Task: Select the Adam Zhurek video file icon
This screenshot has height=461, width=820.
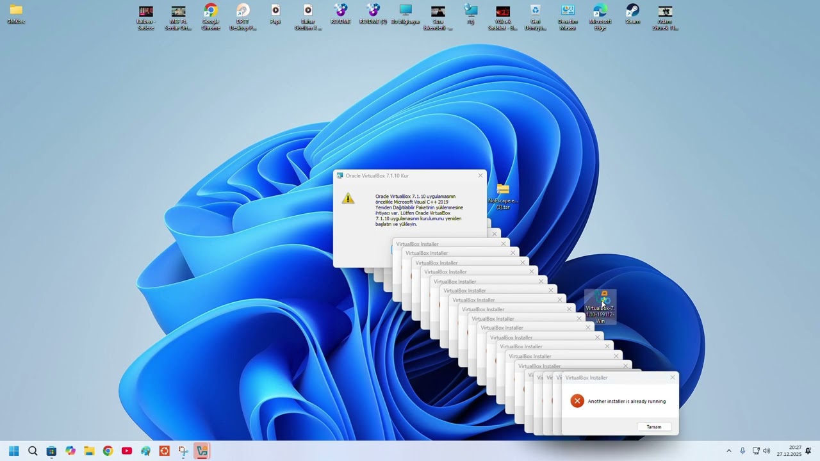Action: click(665, 17)
